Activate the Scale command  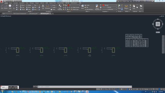pos(28,9)
